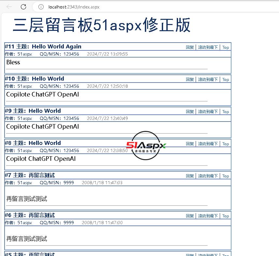Click message Copilote ChatGPT OpenAI in post #10
Screen dimensions: 279x256
pos(43,95)
